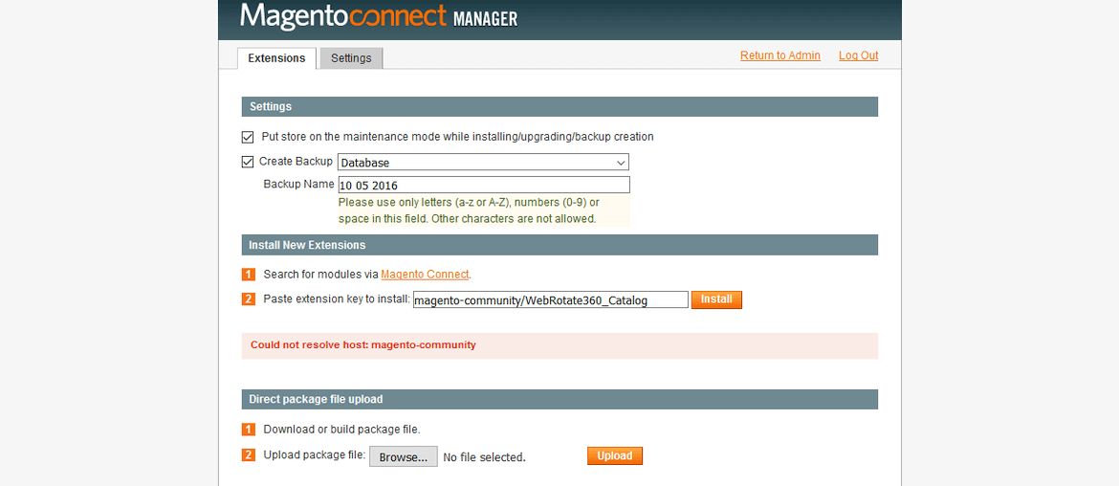Click the 'Download or build package file.' text
The height and width of the screenshot is (486, 1119).
coord(341,430)
